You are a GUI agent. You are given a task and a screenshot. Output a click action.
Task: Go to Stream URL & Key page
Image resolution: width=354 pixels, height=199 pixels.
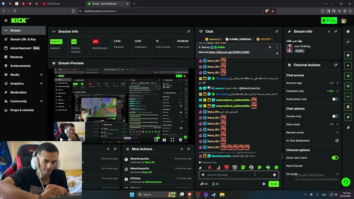[x=24, y=39]
